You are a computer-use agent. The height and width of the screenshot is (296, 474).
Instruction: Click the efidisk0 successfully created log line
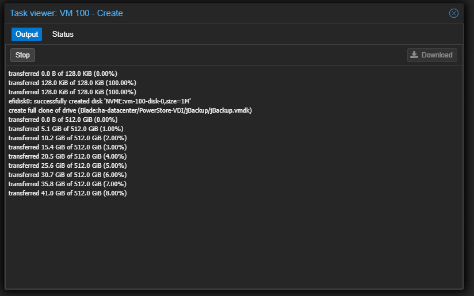100,101
